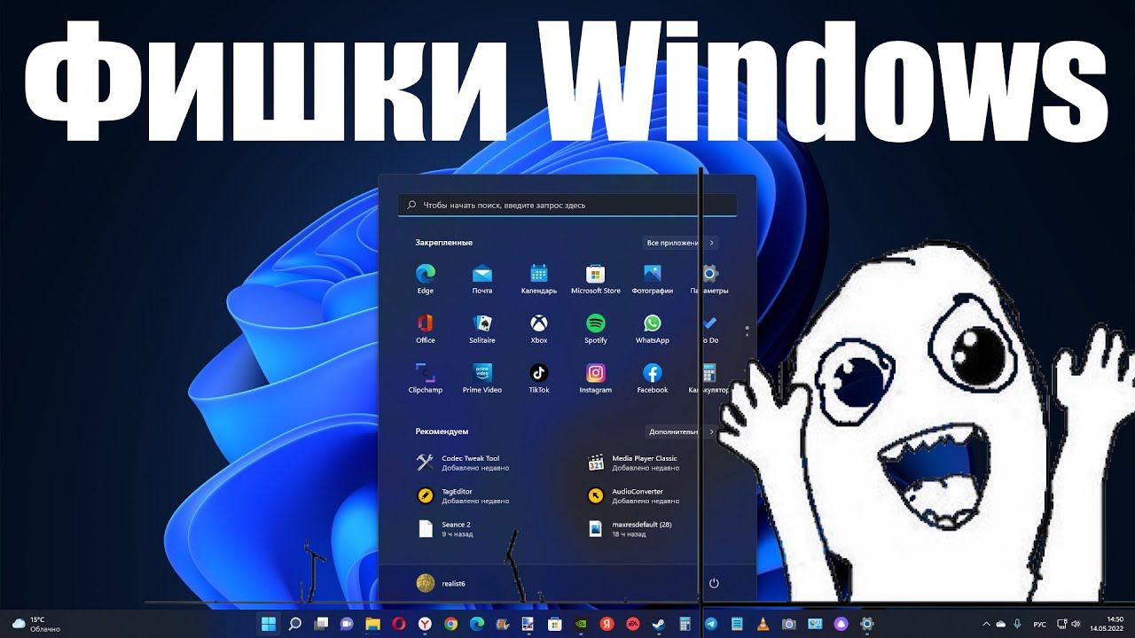Open Все приложения list
Screen dimensions: 1135x638
click(x=680, y=243)
